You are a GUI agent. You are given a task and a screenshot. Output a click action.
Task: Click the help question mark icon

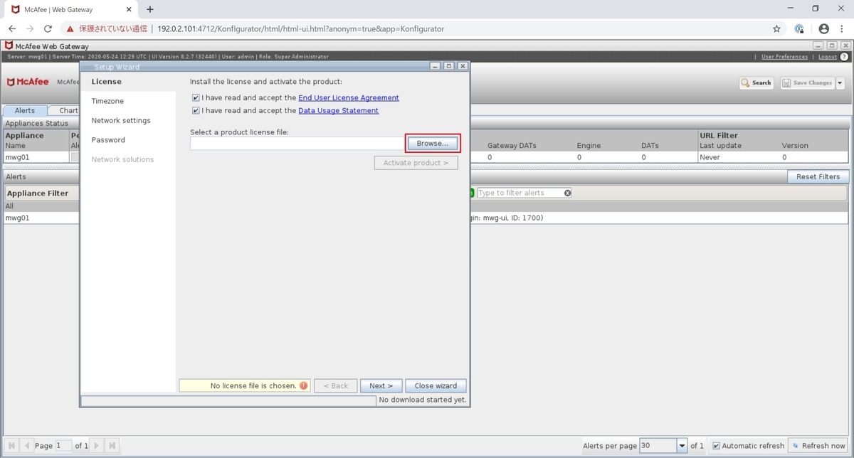point(845,56)
